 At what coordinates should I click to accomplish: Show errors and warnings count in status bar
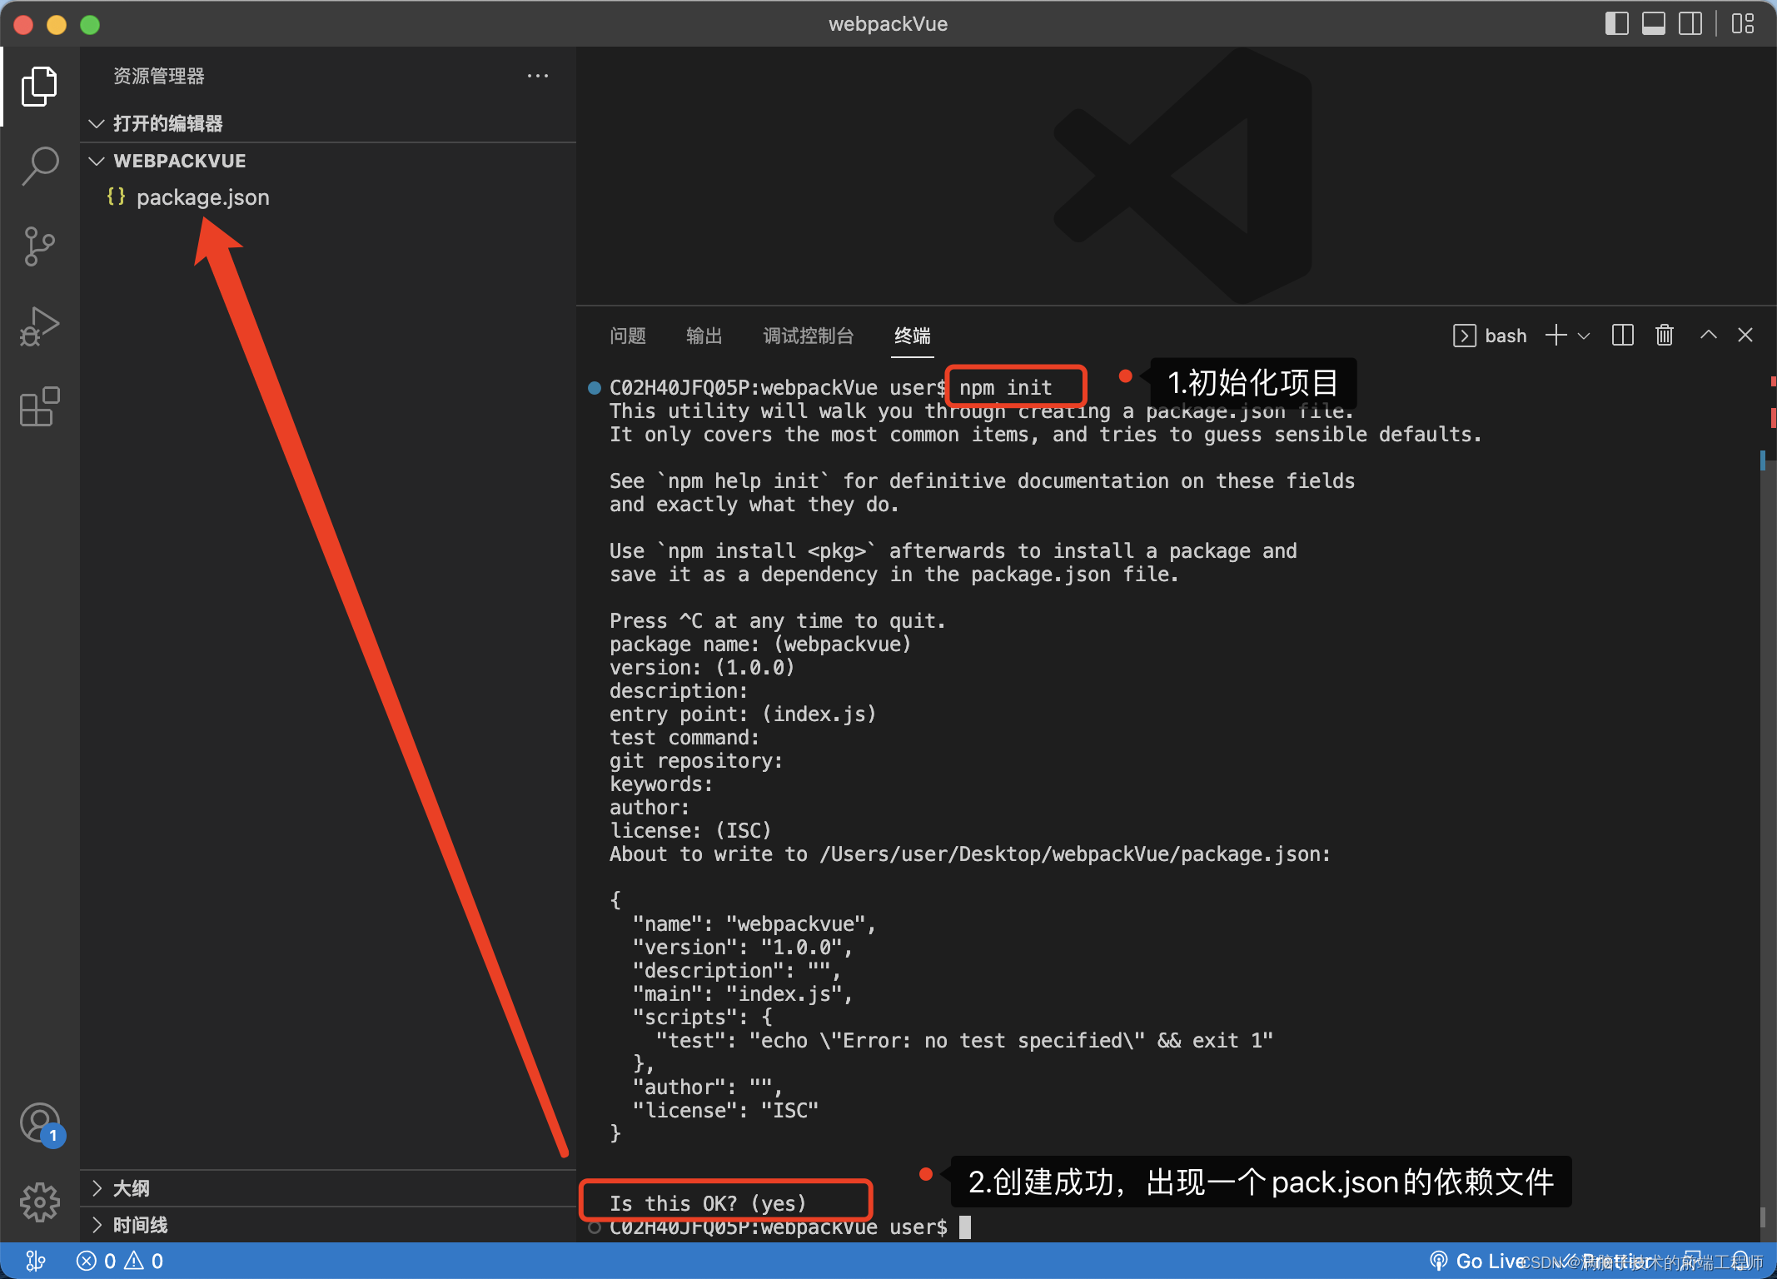[x=120, y=1261]
